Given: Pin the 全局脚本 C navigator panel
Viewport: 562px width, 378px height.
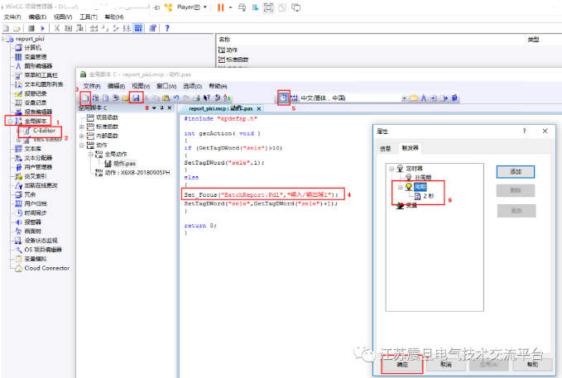Looking at the screenshot, I should [x=162, y=108].
